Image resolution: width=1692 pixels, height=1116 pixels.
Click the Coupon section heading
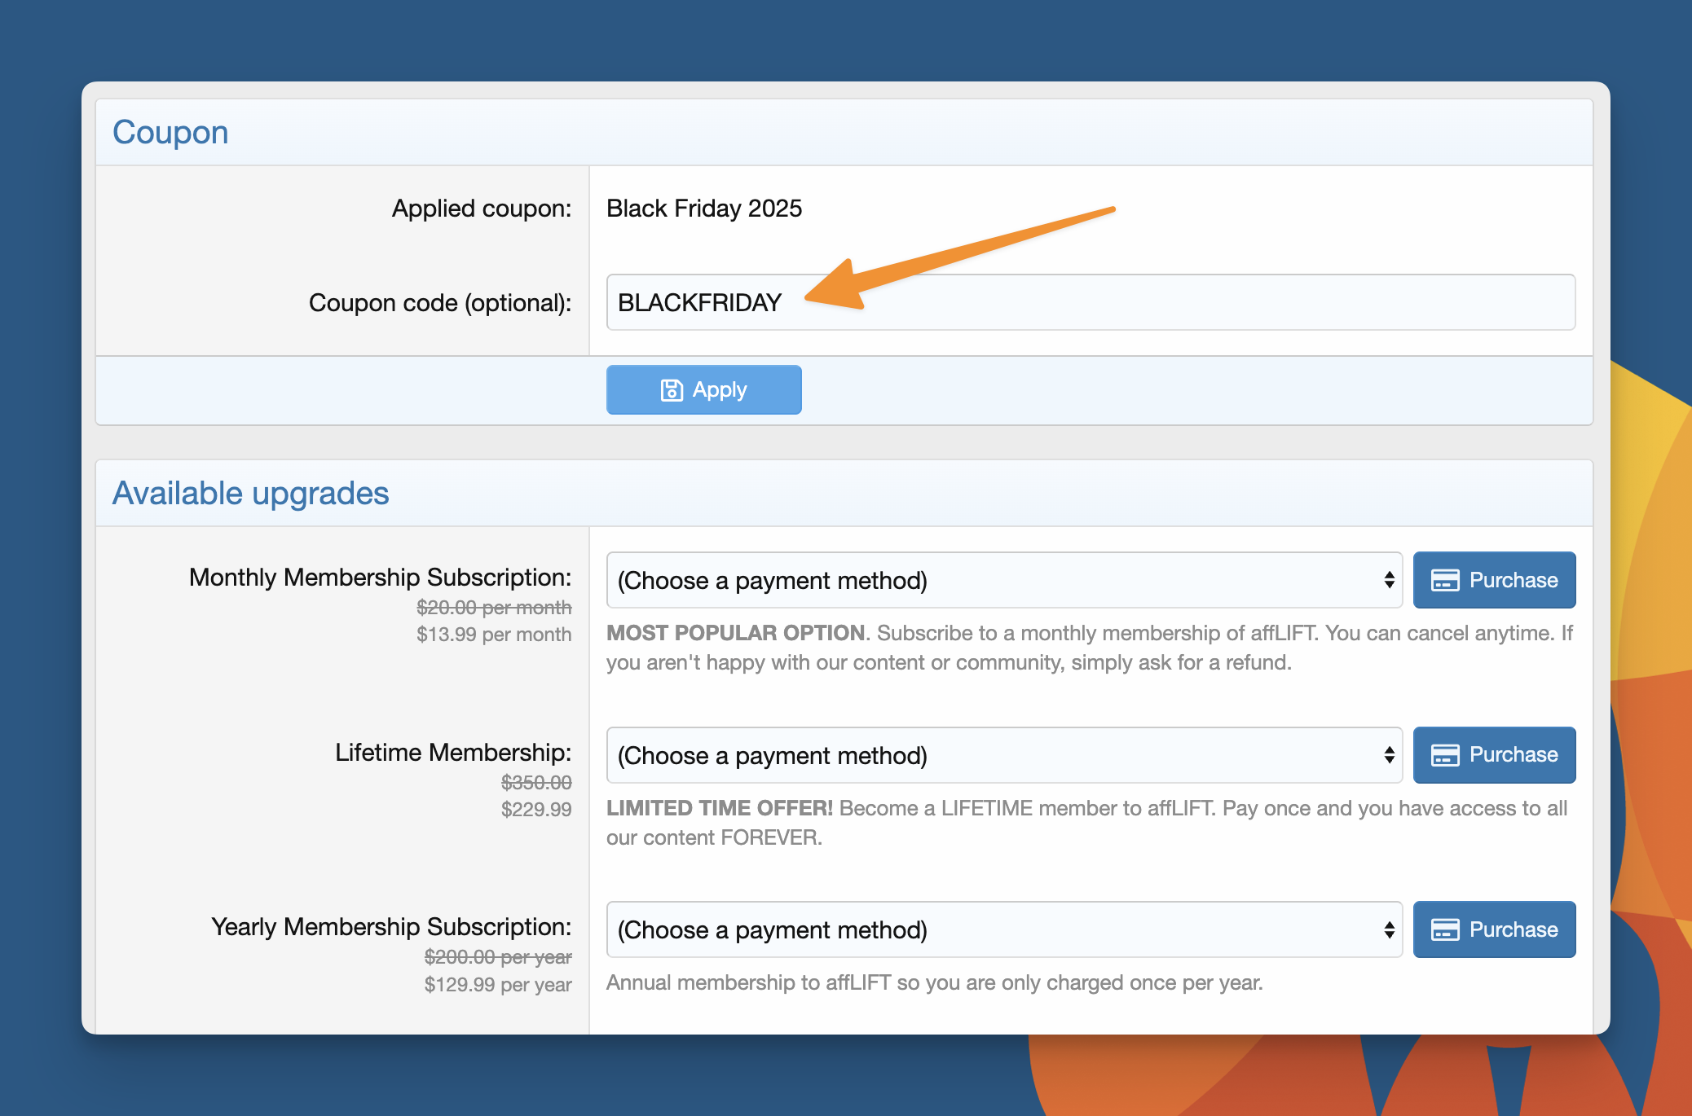click(170, 132)
